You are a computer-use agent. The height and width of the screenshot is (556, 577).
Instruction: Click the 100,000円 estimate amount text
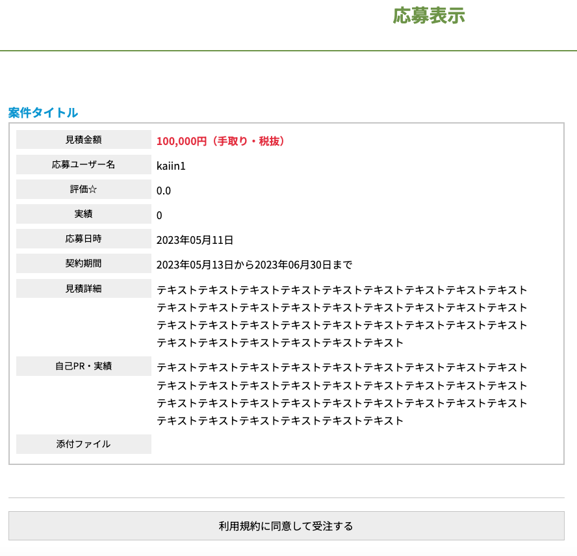[221, 141]
